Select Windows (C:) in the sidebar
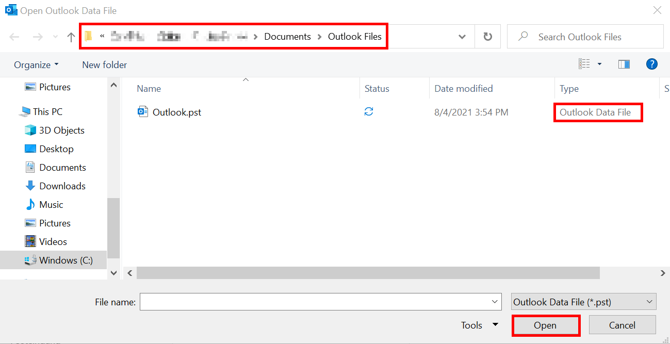 pyautogui.click(x=64, y=260)
